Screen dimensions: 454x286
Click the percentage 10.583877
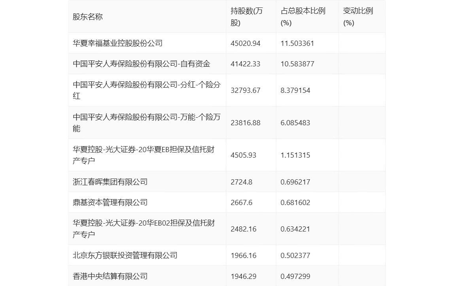pos(297,64)
